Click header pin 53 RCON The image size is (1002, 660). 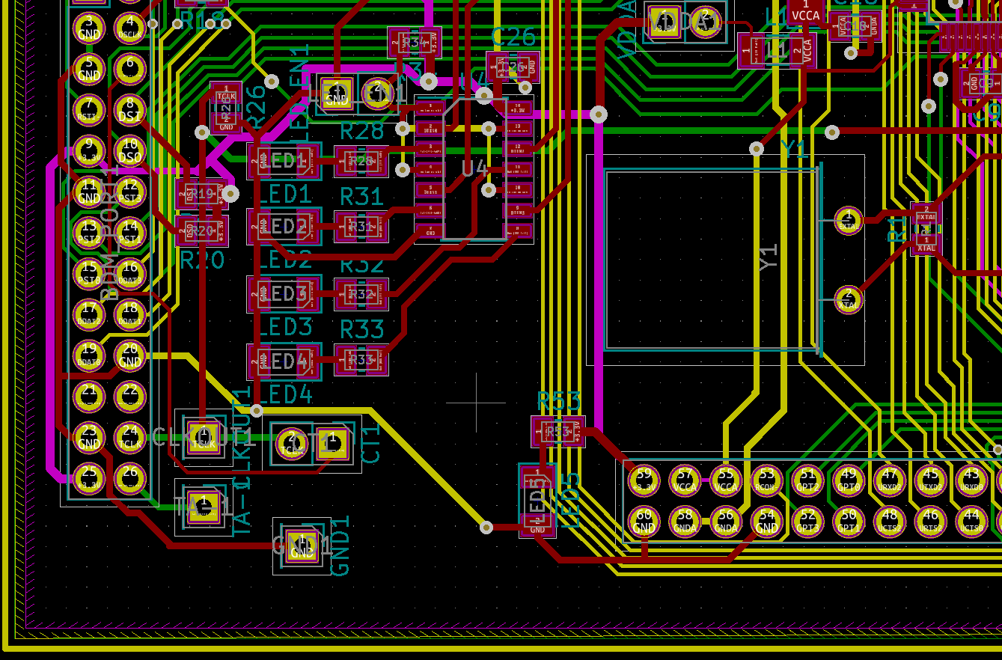(x=766, y=480)
